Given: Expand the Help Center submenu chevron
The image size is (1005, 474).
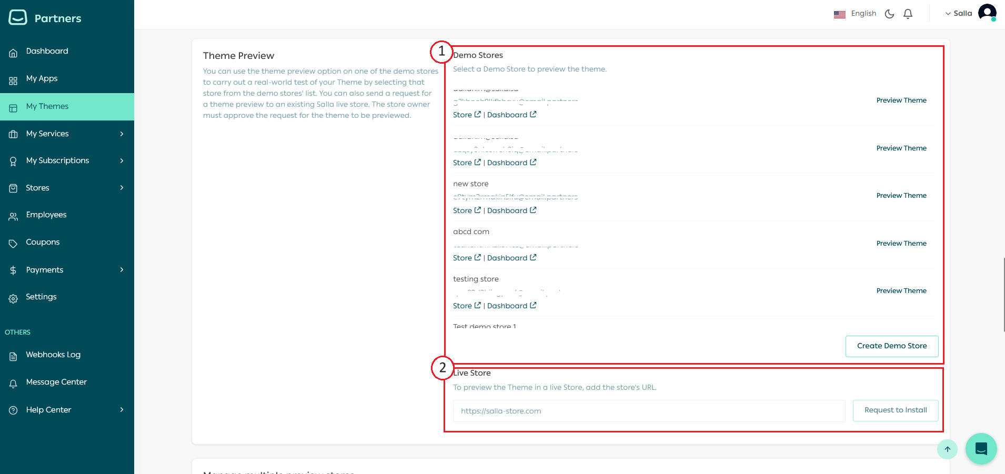Looking at the screenshot, I should pyautogui.click(x=122, y=410).
